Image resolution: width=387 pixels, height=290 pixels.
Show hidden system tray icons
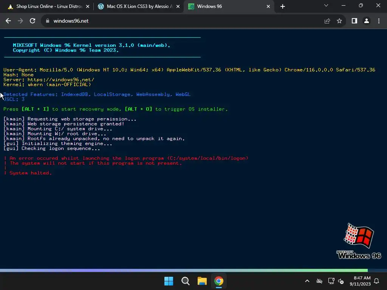pyautogui.click(x=307, y=281)
